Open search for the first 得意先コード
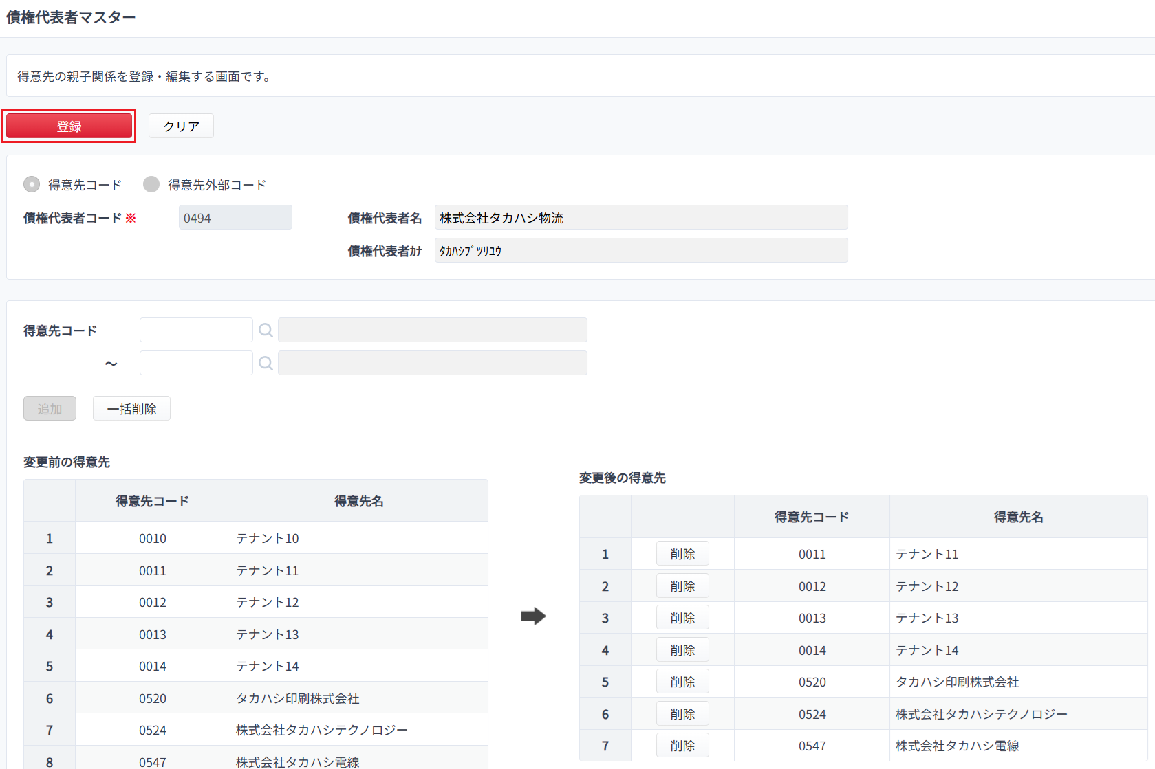Viewport: 1155px width, 769px height. coord(266,331)
